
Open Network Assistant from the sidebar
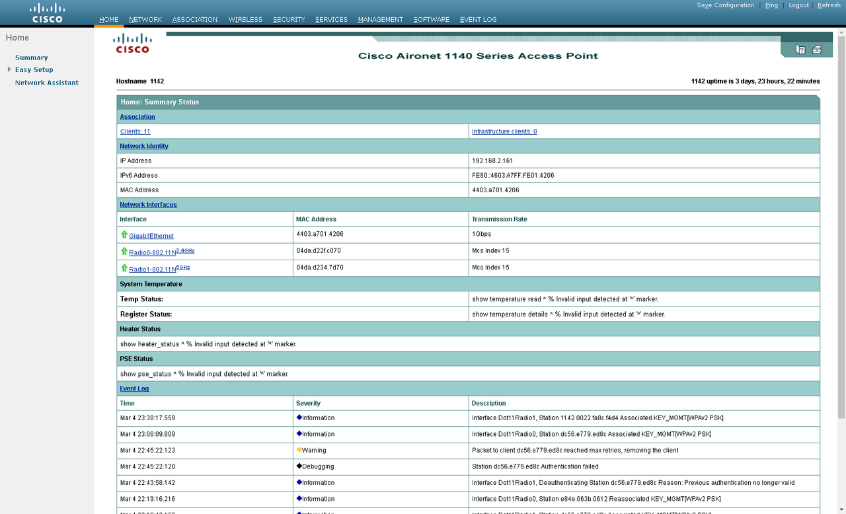[x=47, y=83]
